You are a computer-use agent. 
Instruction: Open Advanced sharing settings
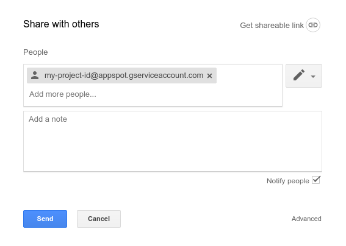click(x=306, y=219)
